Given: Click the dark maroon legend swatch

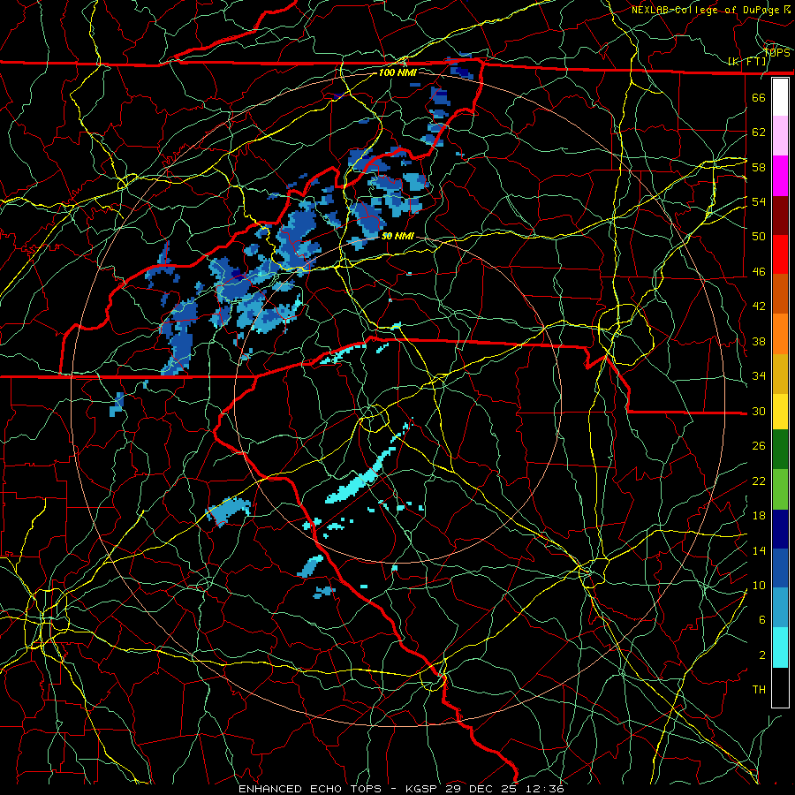Looking at the screenshot, I should pos(780,216).
